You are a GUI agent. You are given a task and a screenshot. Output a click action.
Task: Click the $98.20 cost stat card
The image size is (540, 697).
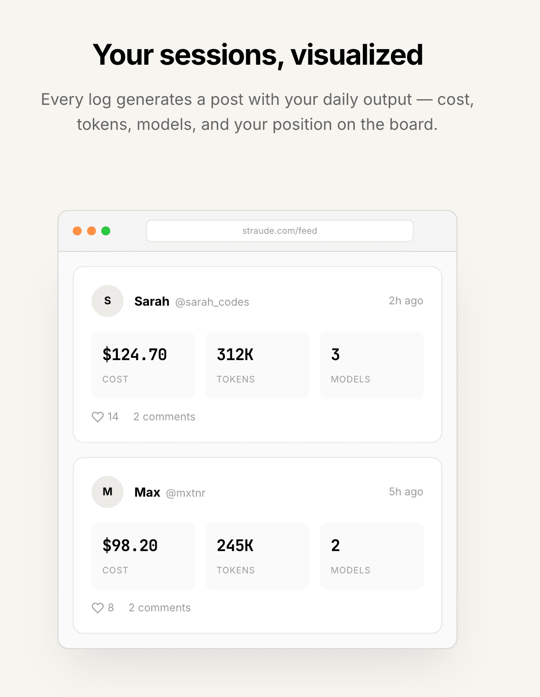[143, 556]
